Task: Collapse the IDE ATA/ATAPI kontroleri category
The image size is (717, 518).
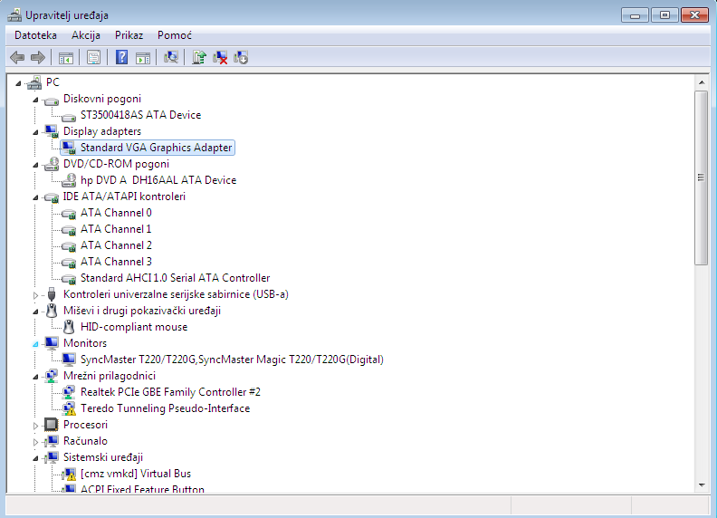Action: (x=36, y=197)
